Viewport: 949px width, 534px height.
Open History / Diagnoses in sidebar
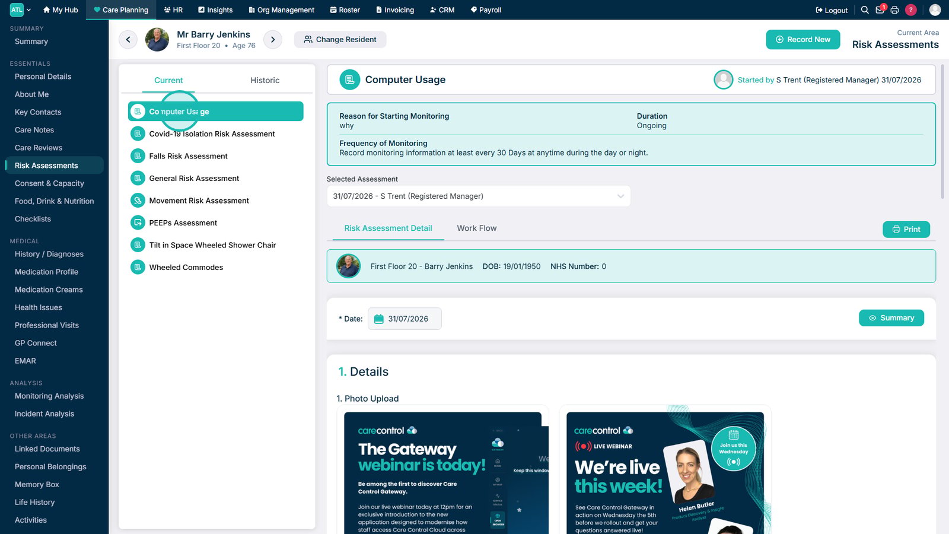[49, 254]
